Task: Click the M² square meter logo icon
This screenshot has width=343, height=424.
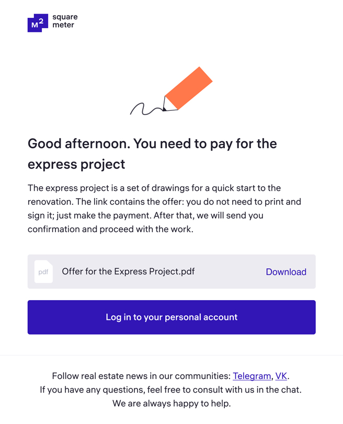Action: click(38, 23)
